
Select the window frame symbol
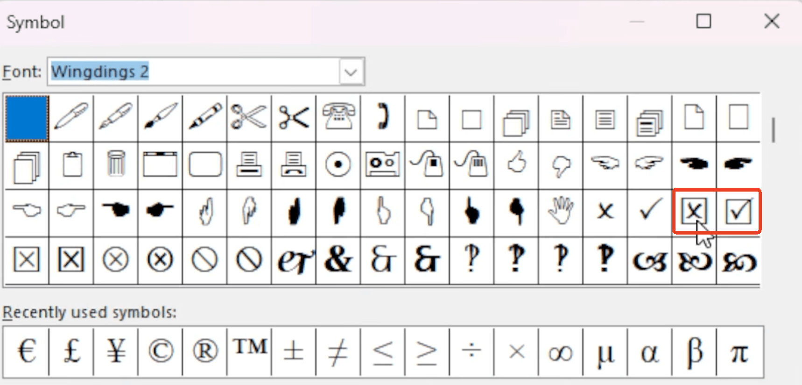pos(160,164)
